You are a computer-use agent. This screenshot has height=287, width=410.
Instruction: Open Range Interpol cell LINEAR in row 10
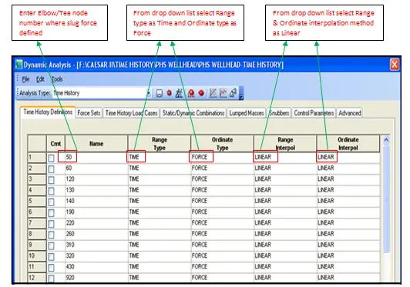pos(285,256)
